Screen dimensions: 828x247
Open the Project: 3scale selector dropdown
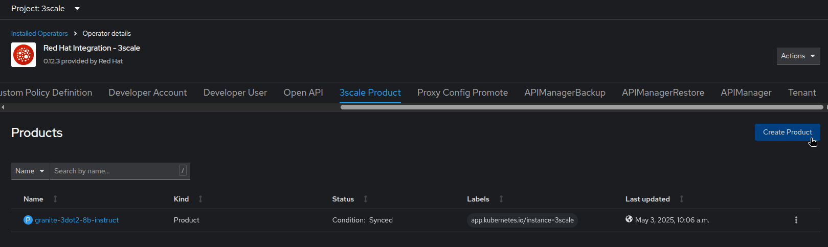tap(46, 9)
